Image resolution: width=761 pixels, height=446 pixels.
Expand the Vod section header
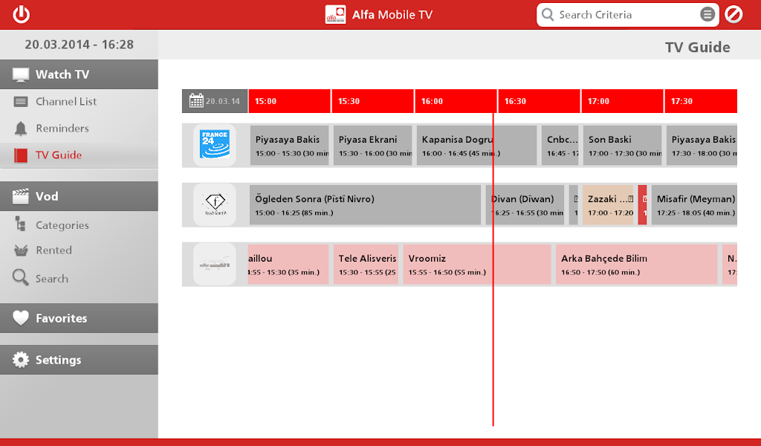point(79,196)
